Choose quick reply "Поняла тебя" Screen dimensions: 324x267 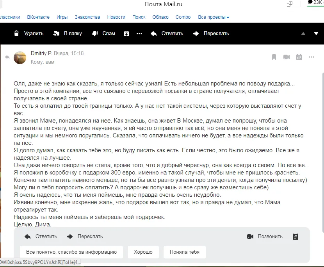pyautogui.click(x=185, y=252)
